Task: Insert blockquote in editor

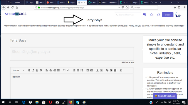Action: click(x=64, y=70)
